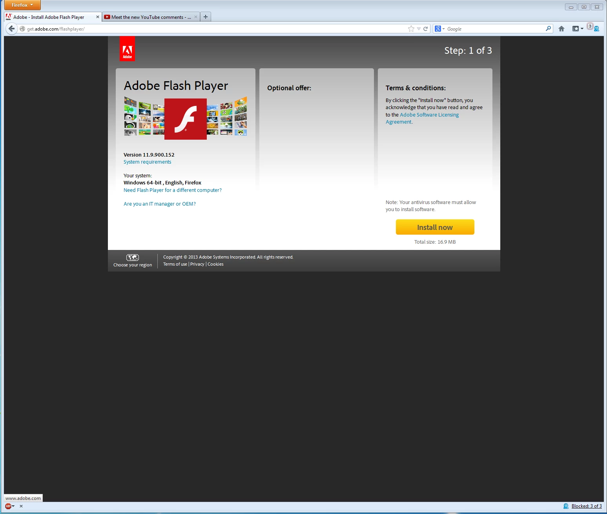Image resolution: width=607 pixels, height=514 pixels.
Task: Open the Terms of use footer link
Action: 175,264
